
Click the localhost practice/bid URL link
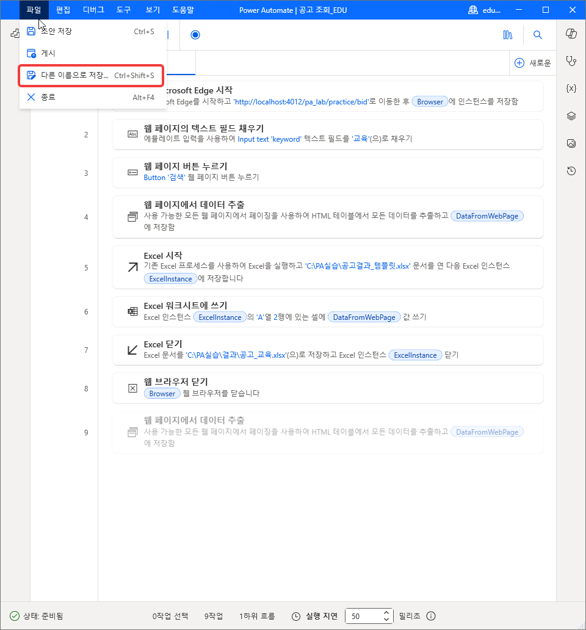[301, 102]
